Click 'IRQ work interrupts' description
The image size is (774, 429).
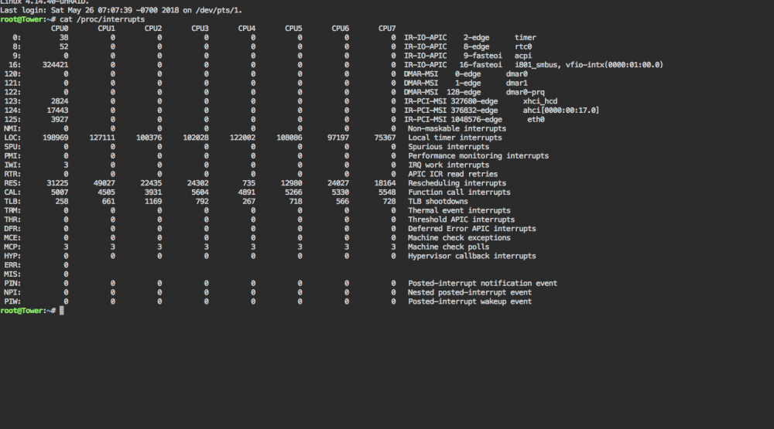(448, 165)
